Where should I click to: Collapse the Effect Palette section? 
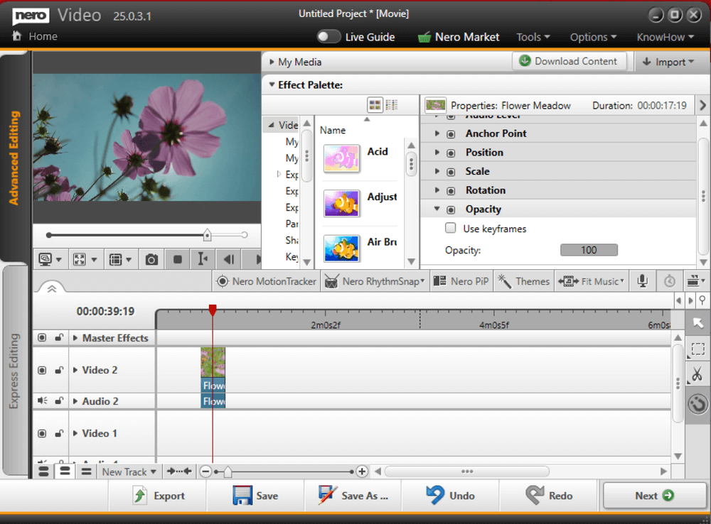(272, 84)
